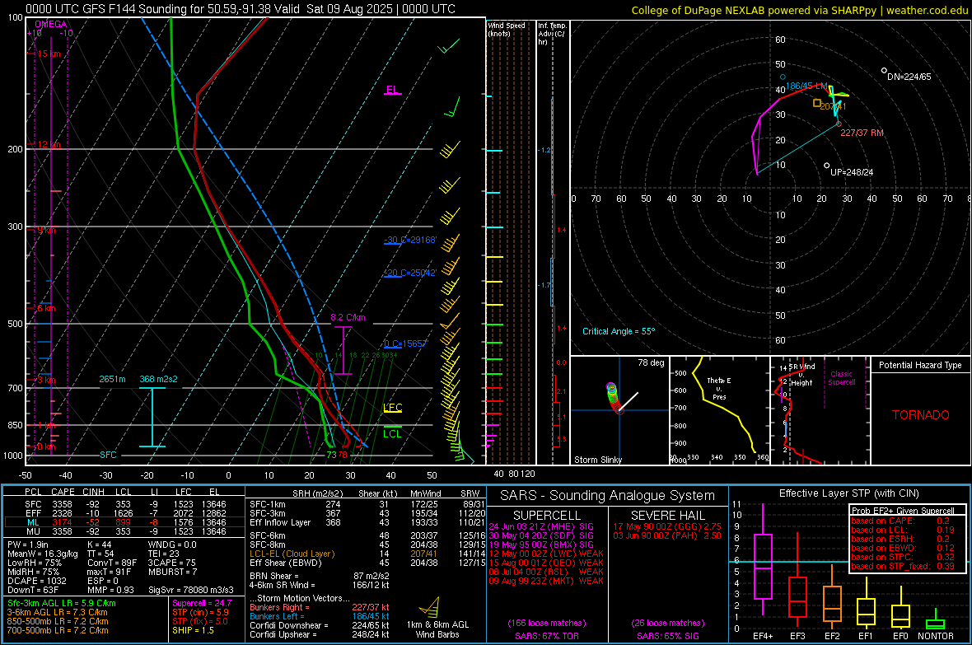Select the green LCL marker on the skew-T
The width and height of the screenshot is (972, 645).
point(392,433)
